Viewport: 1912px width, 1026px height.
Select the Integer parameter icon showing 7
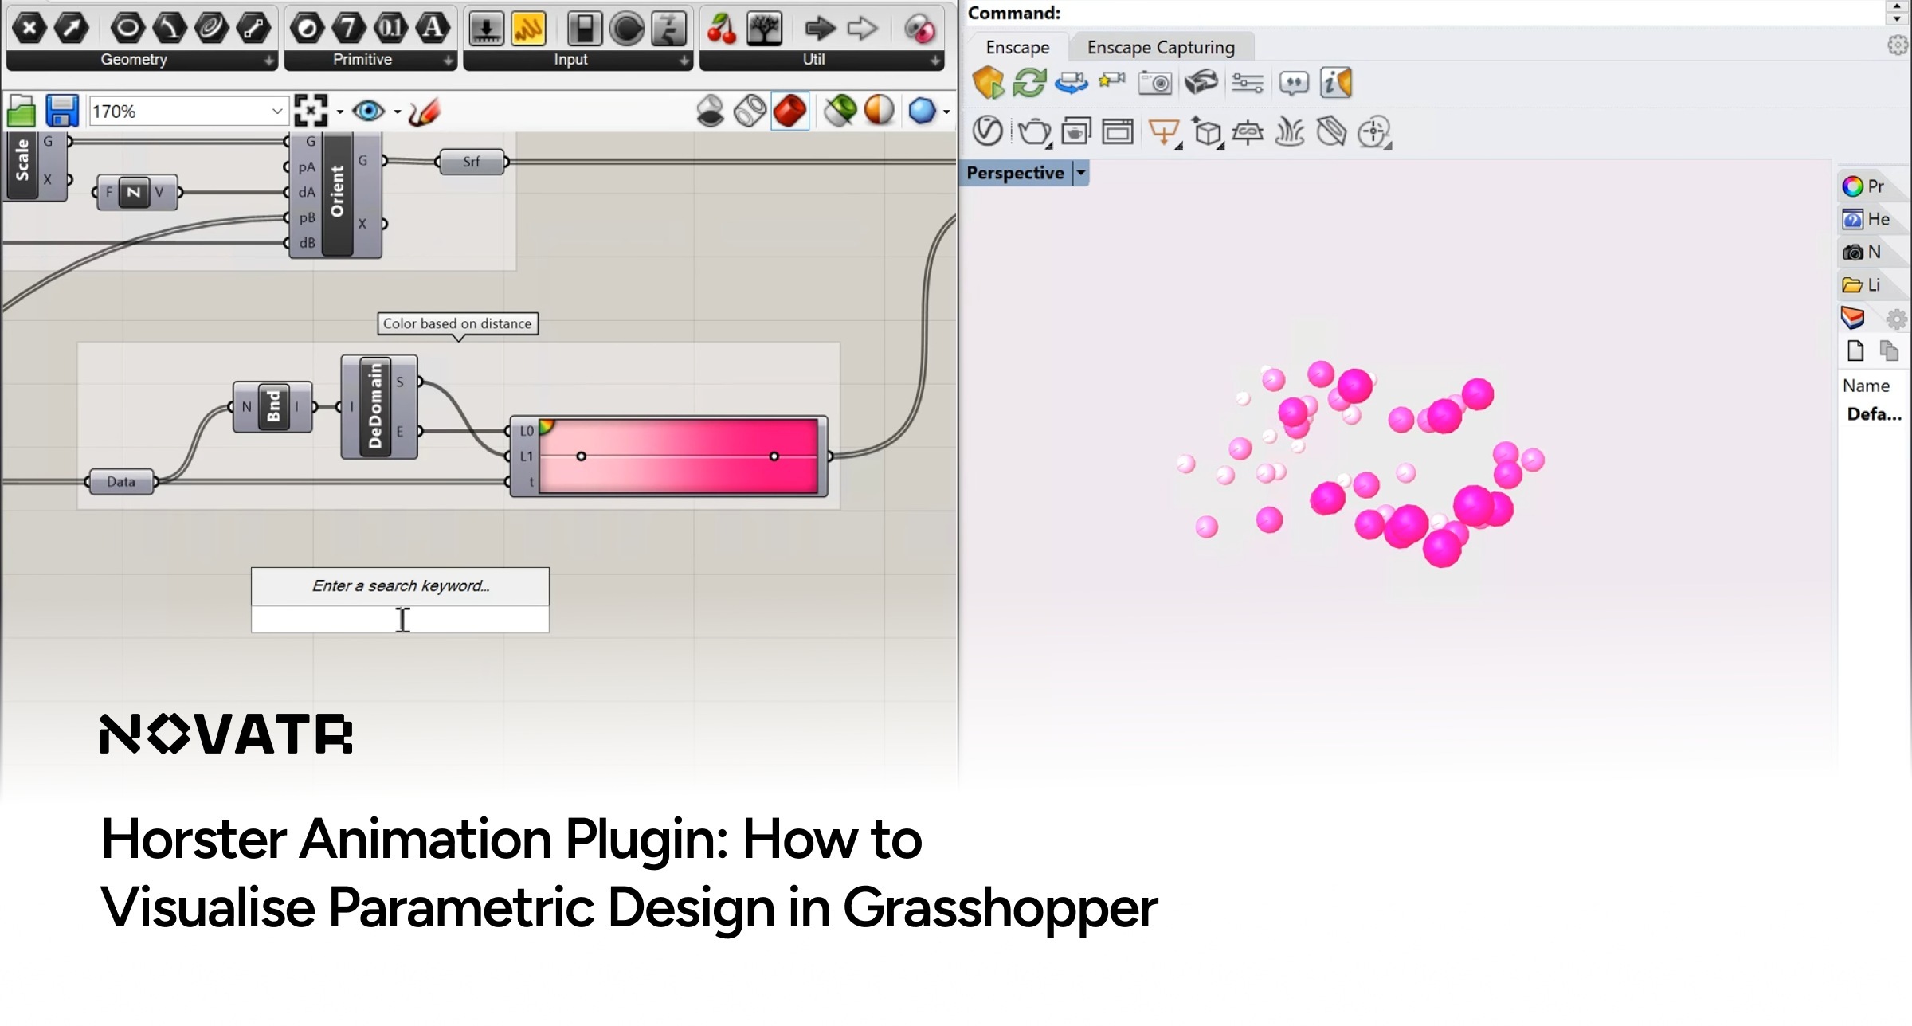pos(348,29)
